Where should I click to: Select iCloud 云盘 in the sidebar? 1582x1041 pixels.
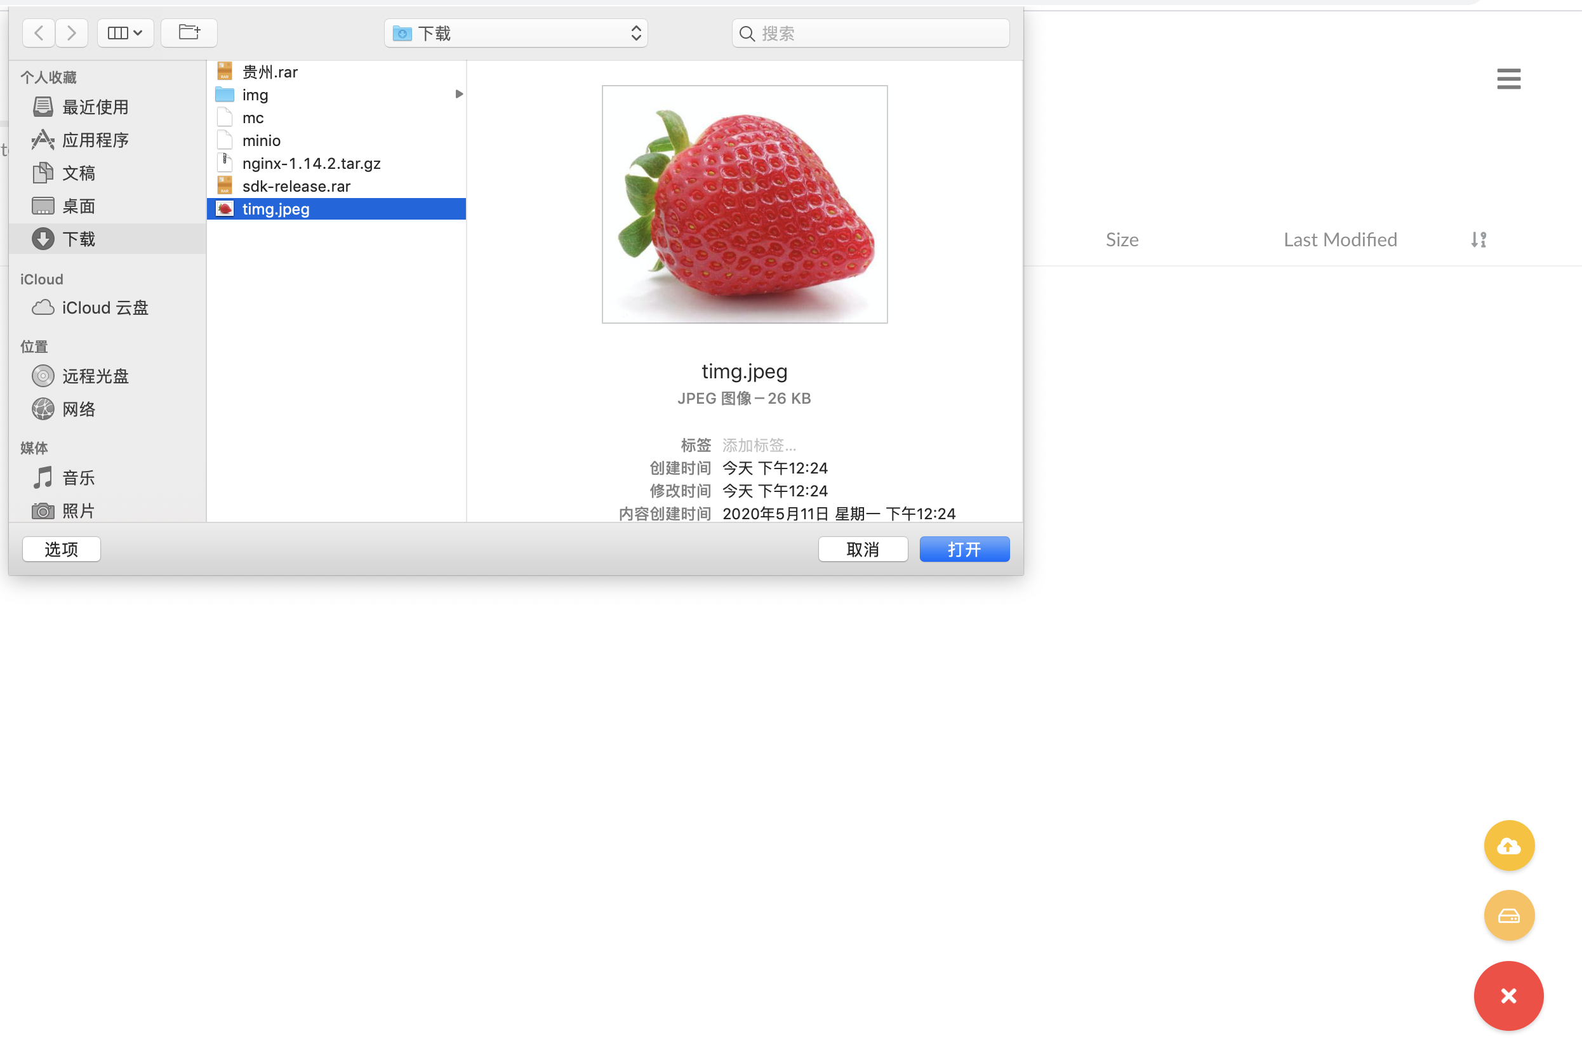pyautogui.click(x=104, y=308)
